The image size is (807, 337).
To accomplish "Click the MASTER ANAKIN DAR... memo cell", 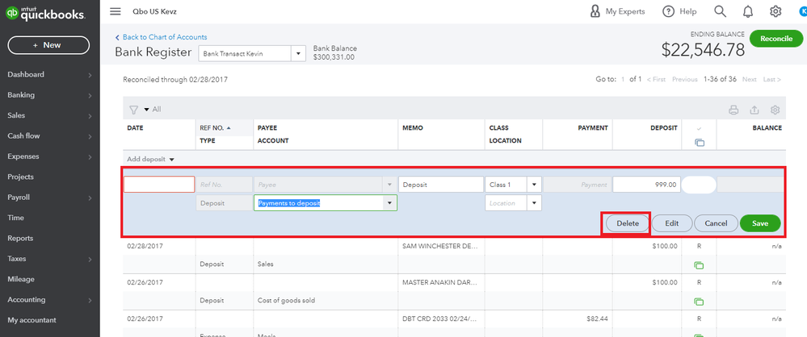I will [x=440, y=282].
